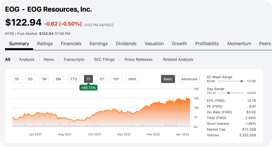This screenshot has width=272, height=147.
Task: Select the active 1Y range button
Action: [x=89, y=79]
